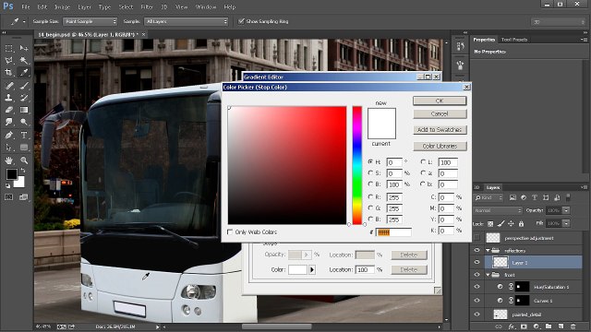
Task: Select the R red radio button
Action: pos(370,196)
